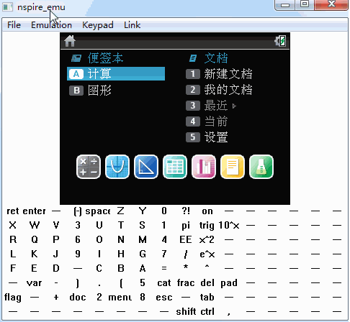Open the Keypad menu

tap(98, 25)
